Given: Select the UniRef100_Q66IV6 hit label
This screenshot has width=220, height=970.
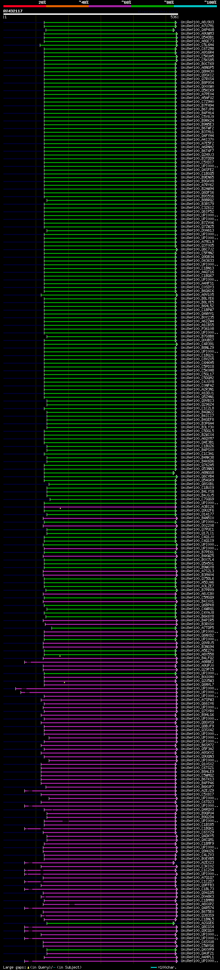Looking at the screenshot, I should (197, 703).
